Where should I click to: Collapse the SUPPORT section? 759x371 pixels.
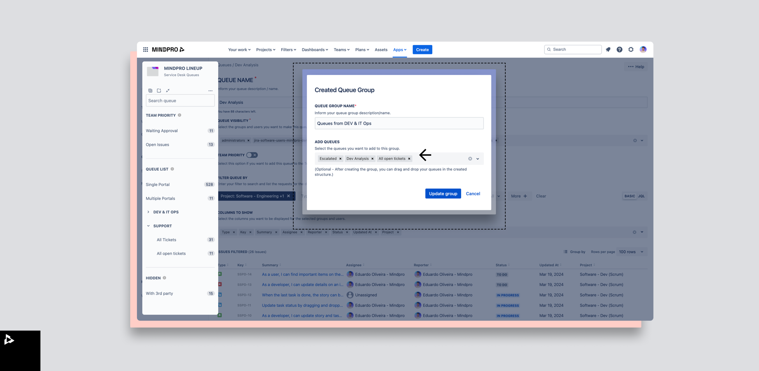click(148, 226)
